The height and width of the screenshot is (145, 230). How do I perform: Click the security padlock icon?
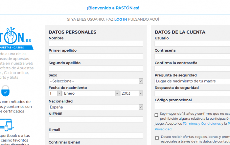coord(6,91)
